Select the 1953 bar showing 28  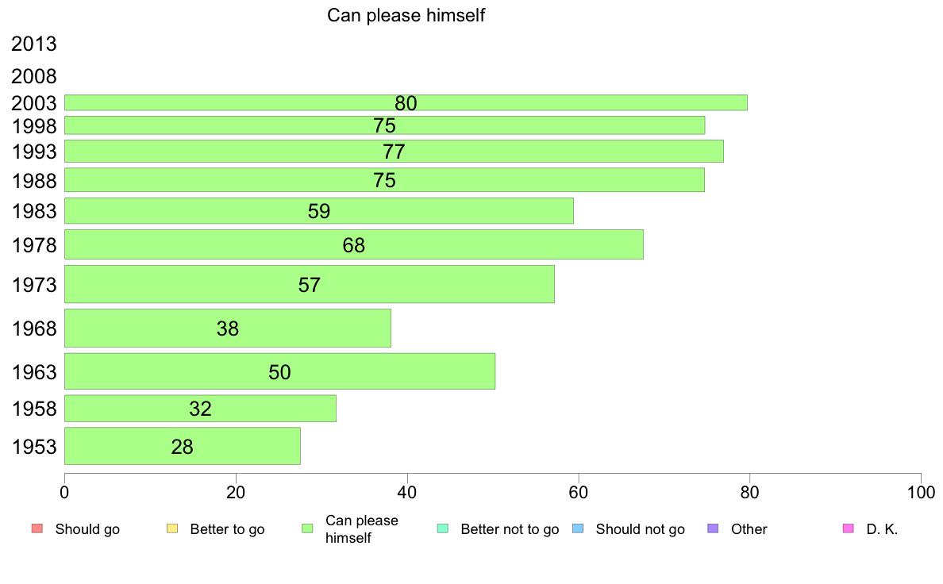[x=183, y=446]
